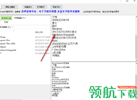Click the 文档 line in upper result pane
Screen dimensions: 137x100
(54, 17)
